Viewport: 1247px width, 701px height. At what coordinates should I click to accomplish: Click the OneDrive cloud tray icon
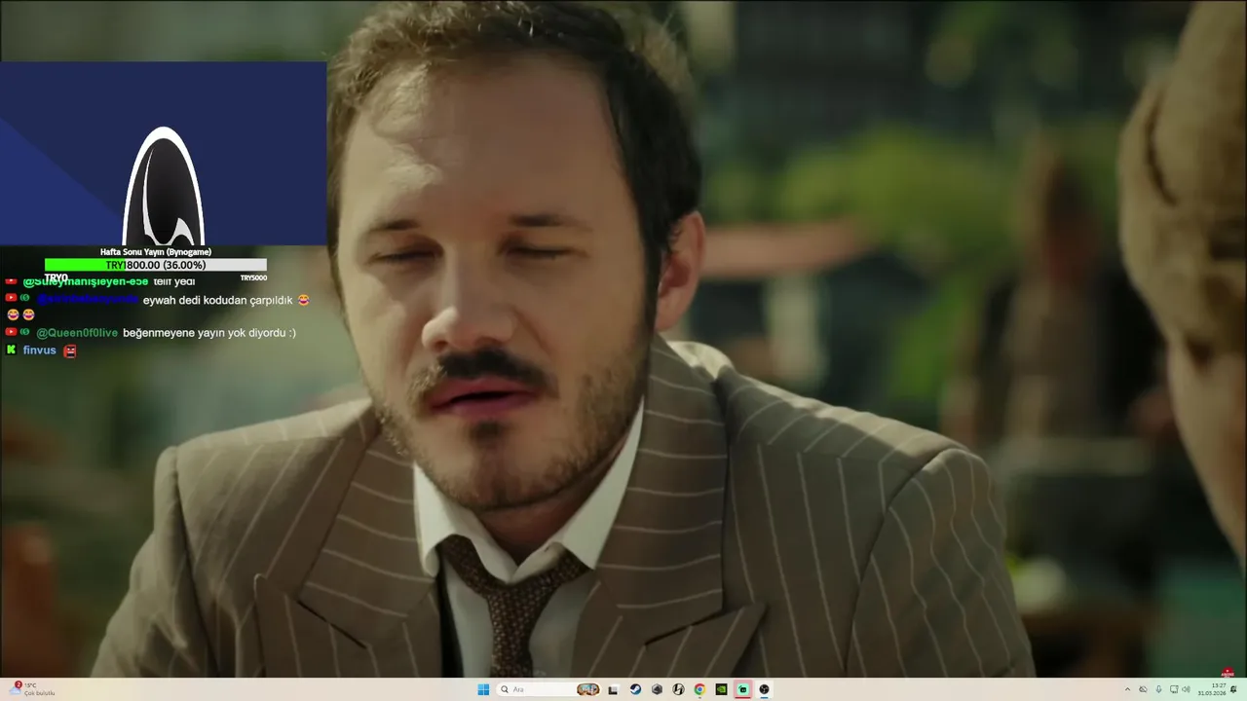(x=1143, y=689)
